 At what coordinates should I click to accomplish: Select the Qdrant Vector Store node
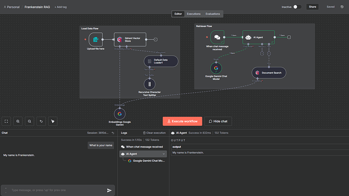[x=130, y=39]
